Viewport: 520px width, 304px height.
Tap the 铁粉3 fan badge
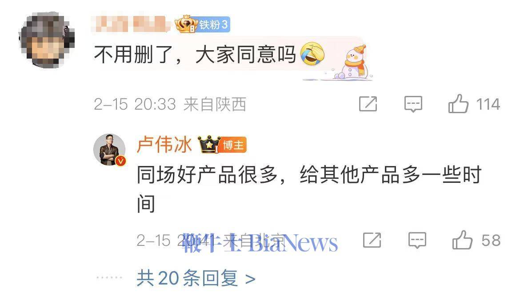(x=203, y=24)
